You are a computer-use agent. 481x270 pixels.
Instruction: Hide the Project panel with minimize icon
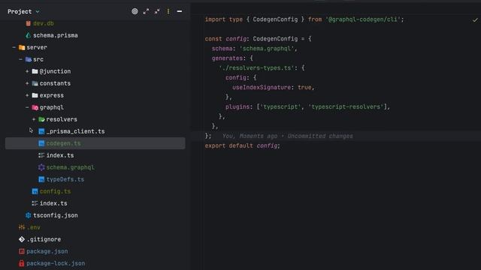(180, 11)
